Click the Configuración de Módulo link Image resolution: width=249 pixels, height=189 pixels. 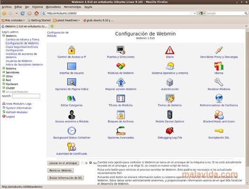pos(58,34)
